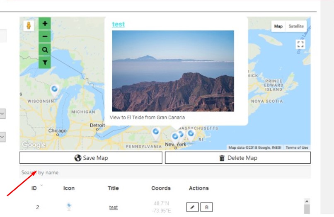Click the 'test' title in the table row

[x=113, y=207]
